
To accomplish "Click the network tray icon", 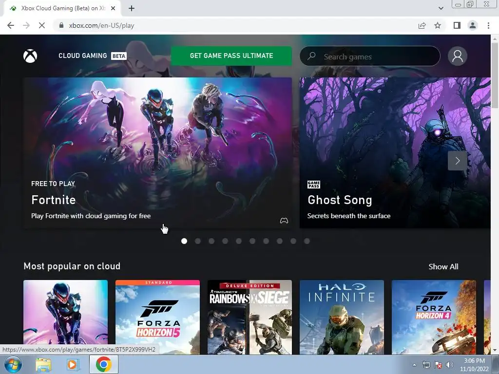I will tap(426, 365).
